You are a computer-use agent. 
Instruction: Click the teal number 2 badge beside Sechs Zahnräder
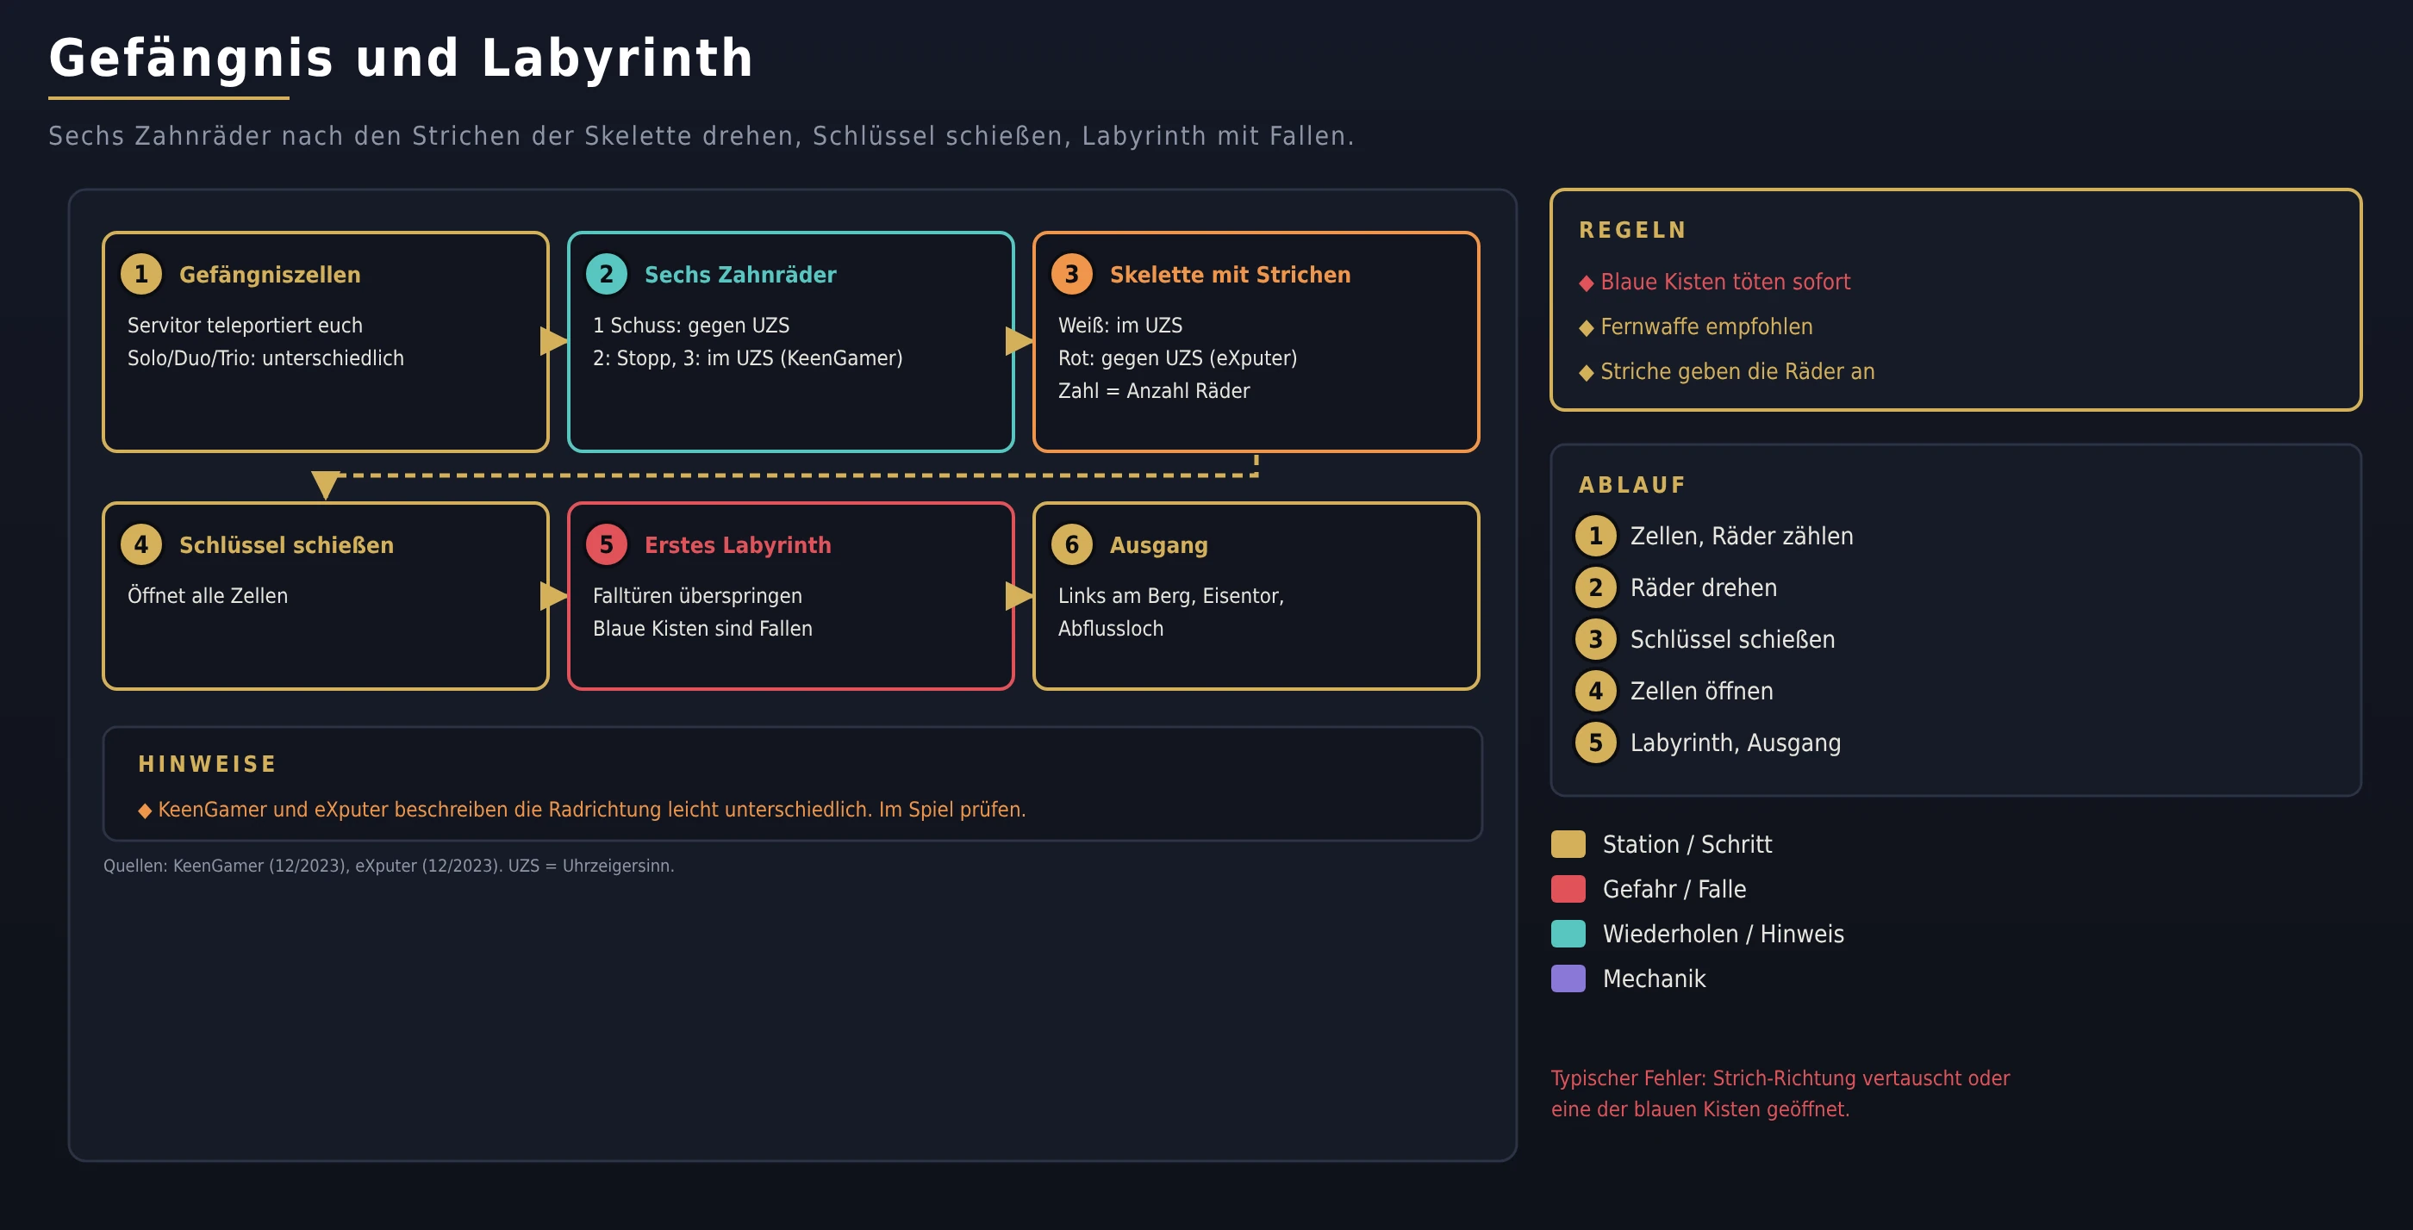click(606, 274)
